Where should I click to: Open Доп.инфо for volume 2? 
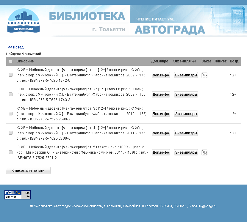coord(161,95)
